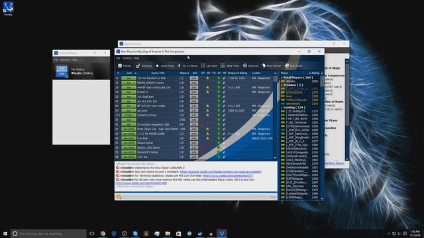This screenshot has width=424, height=238.
Task: Open Settings in the lobby toolbar
Action: (x=144, y=66)
